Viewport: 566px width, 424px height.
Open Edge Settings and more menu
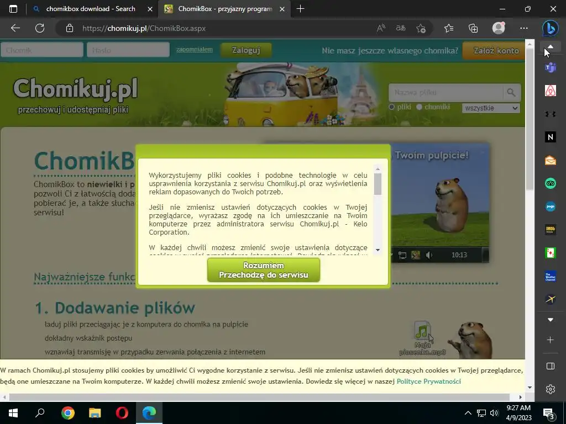coord(524,28)
